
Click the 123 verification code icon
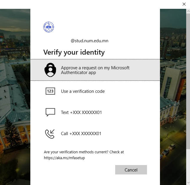coord(50,91)
